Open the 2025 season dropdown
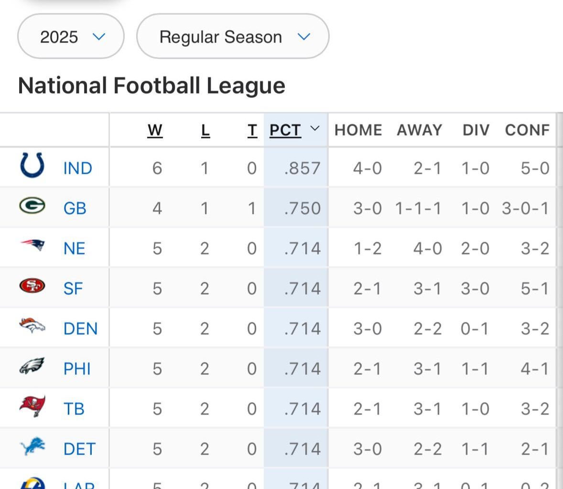The height and width of the screenshot is (489, 563). point(70,36)
